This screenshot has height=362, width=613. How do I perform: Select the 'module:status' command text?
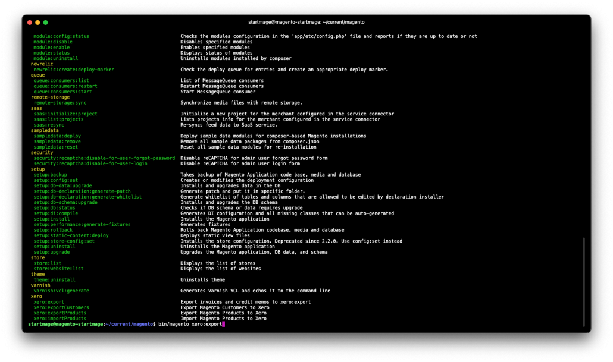[52, 53]
